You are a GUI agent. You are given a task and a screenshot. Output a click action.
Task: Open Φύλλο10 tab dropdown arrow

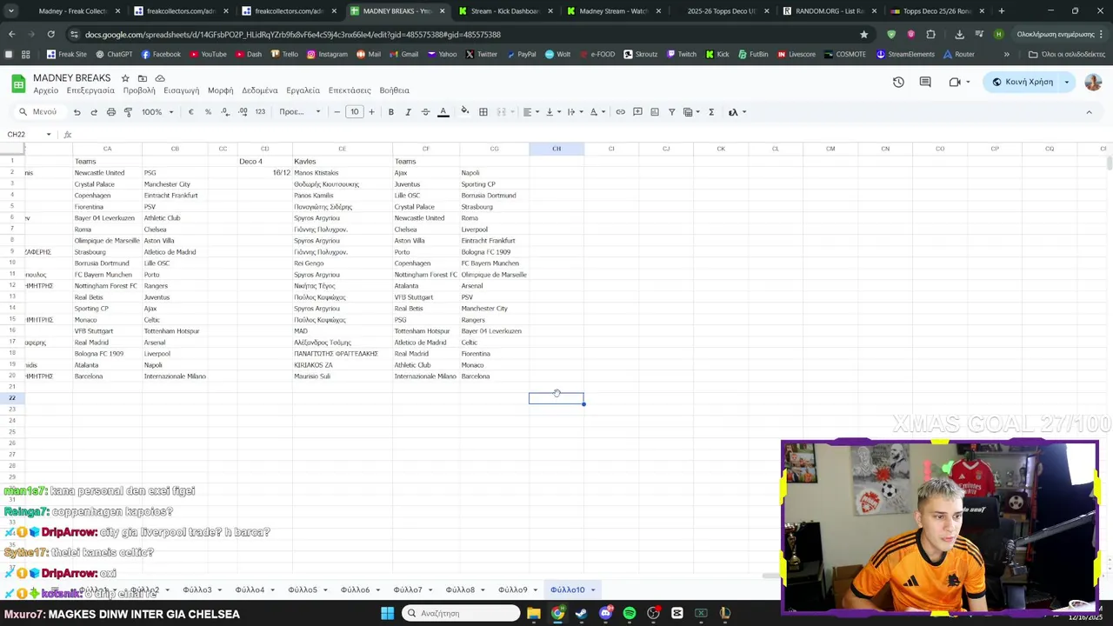click(x=593, y=590)
